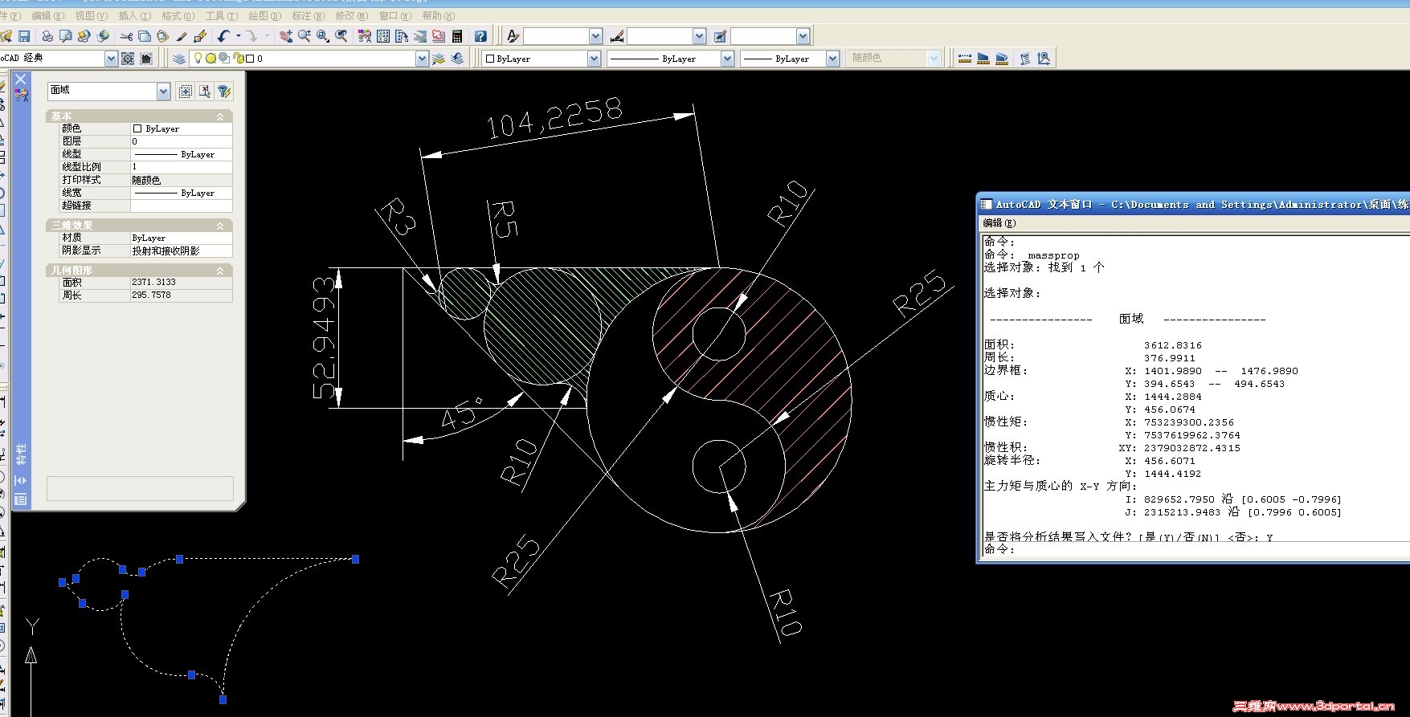Select the Zoom Realtime magnifier tool
The width and height of the screenshot is (1410, 717).
[x=304, y=36]
